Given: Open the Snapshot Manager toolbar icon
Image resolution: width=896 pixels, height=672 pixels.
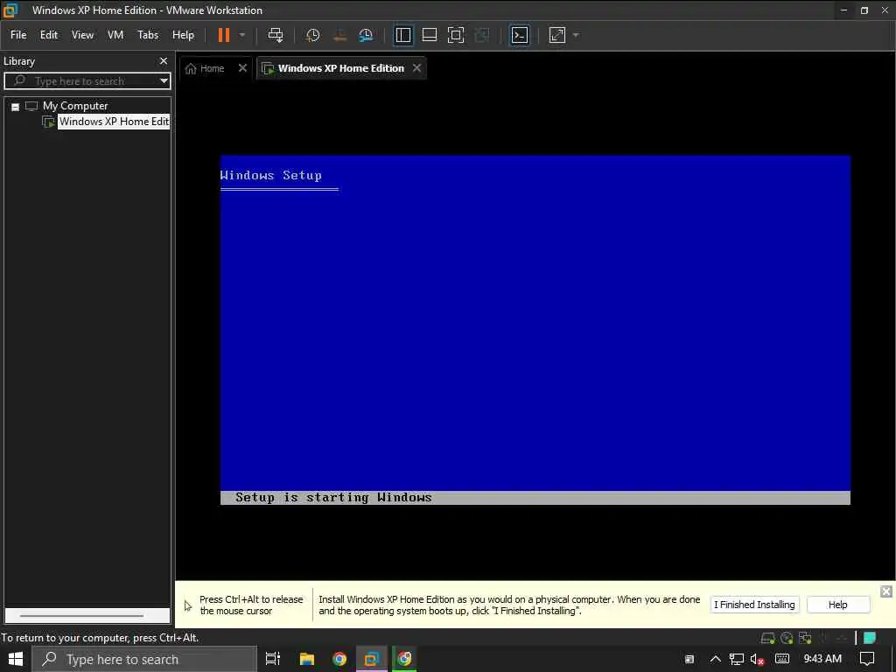Looking at the screenshot, I should click(x=366, y=35).
